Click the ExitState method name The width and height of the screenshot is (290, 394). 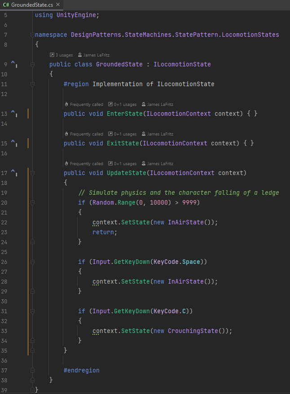(123, 144)
